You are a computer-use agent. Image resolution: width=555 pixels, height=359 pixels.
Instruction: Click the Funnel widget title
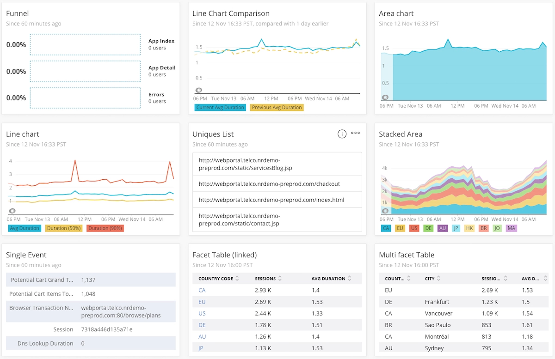point(17,13)
